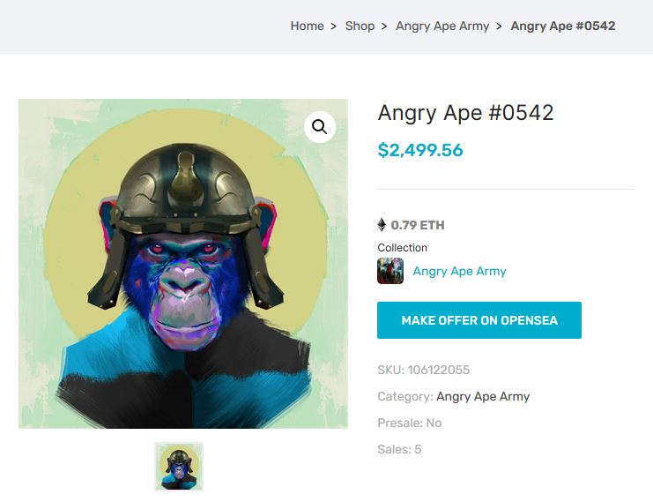Click the Angry Ape #0542 product title
Image resolution: width=653 pixels, height=502 pixels.
point(465,113)
